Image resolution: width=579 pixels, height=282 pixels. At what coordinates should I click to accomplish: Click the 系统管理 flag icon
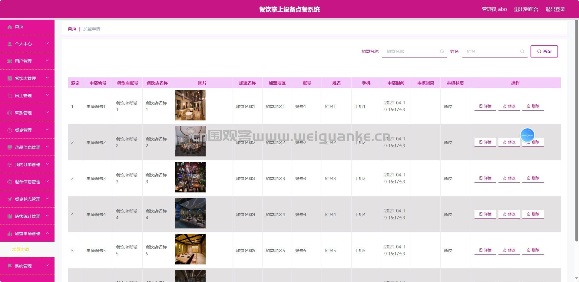[x=10, y=266]
